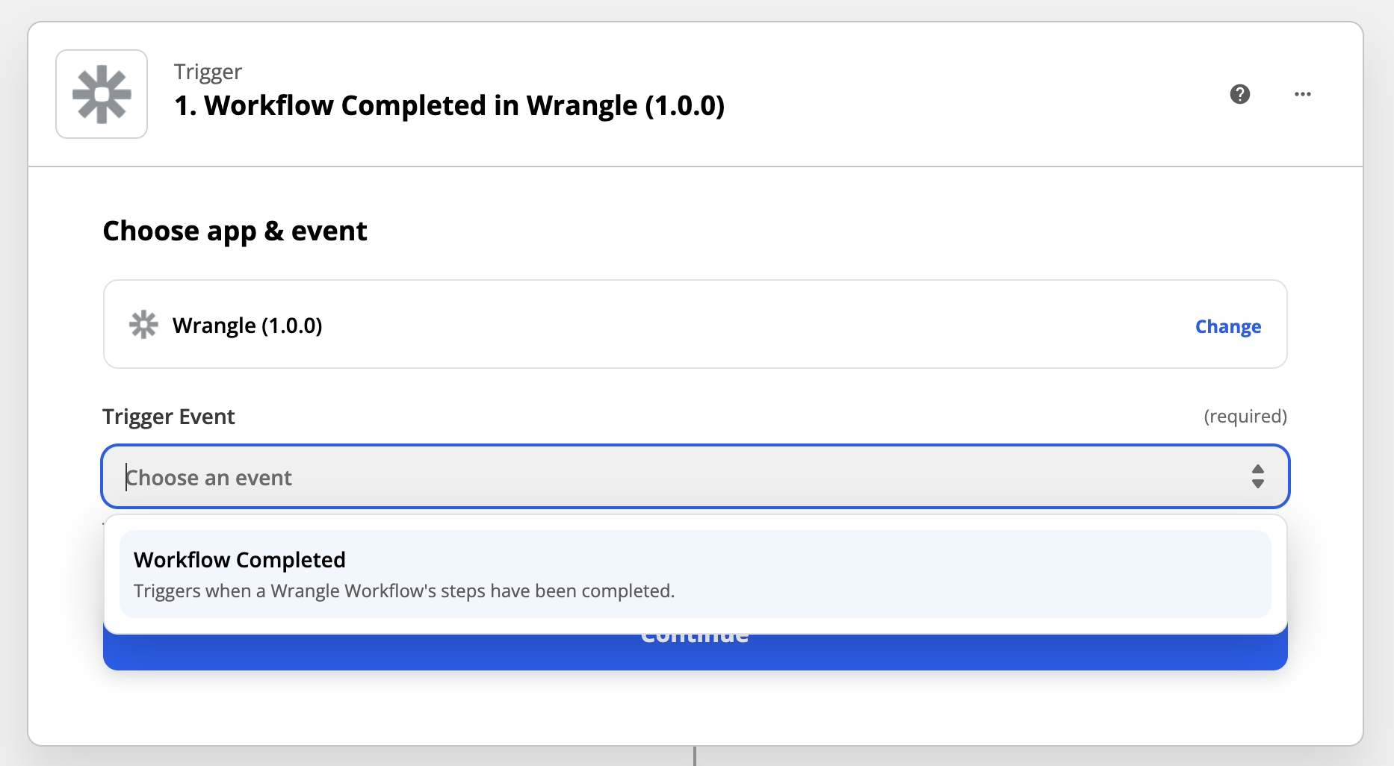
Task: Focus the Choose an event field
Action: click(695, 476)
